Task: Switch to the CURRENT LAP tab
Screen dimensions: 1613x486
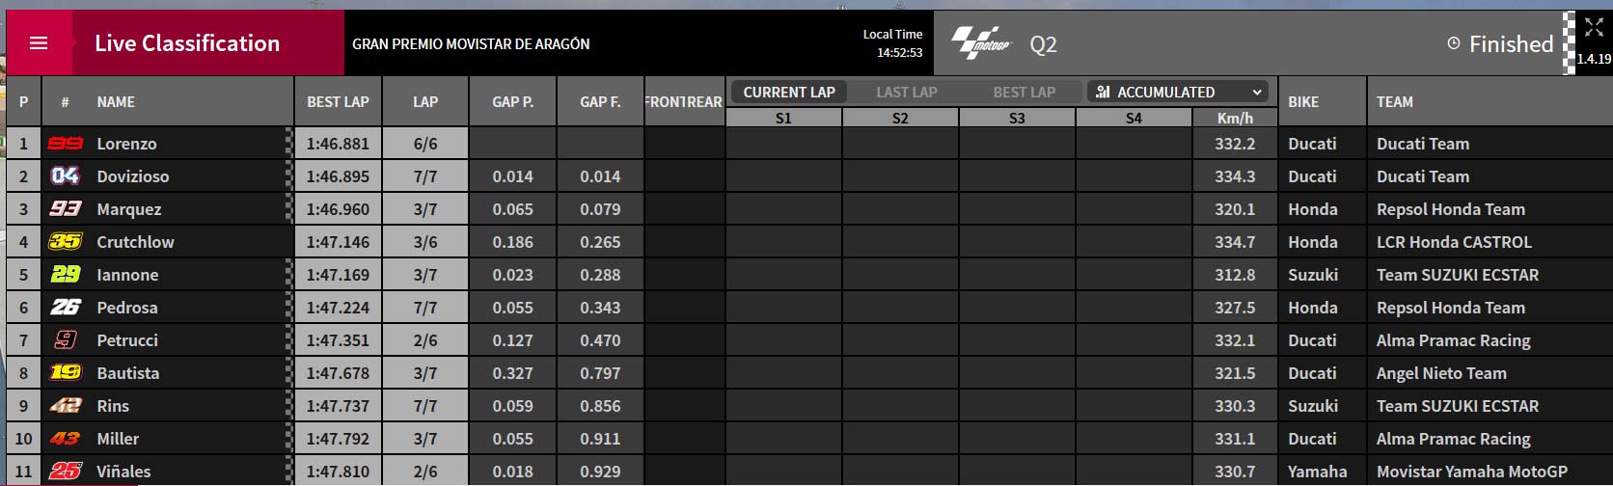Action: coord(789,92)
